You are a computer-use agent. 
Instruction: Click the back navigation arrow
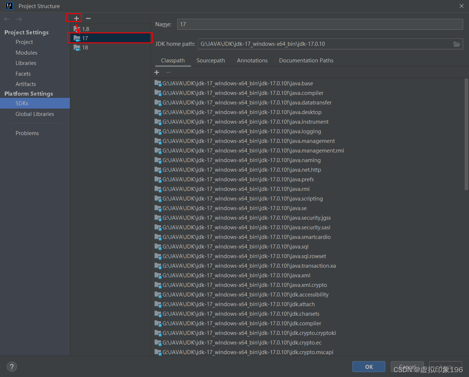click(x=6, y=19)
